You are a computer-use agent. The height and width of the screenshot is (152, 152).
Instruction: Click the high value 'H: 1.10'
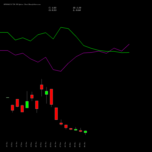tap(77, 8)
